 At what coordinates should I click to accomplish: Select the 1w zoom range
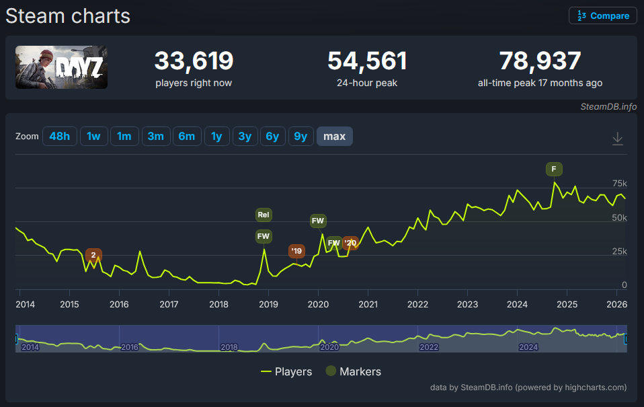point(93,136)
